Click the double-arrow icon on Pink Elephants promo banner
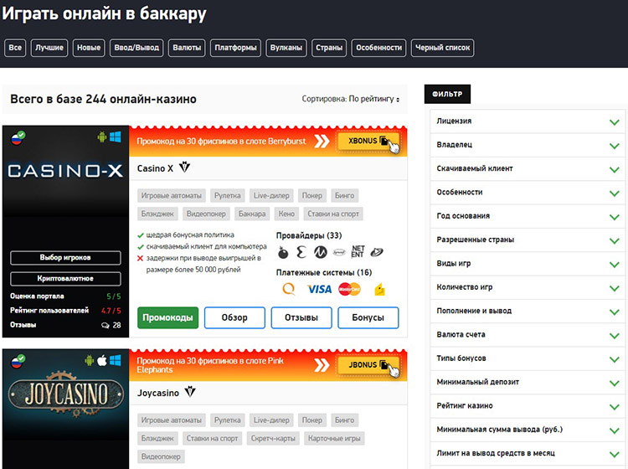Image resolution: width=628 pixels, height=469 pixels. click(322, 365)
